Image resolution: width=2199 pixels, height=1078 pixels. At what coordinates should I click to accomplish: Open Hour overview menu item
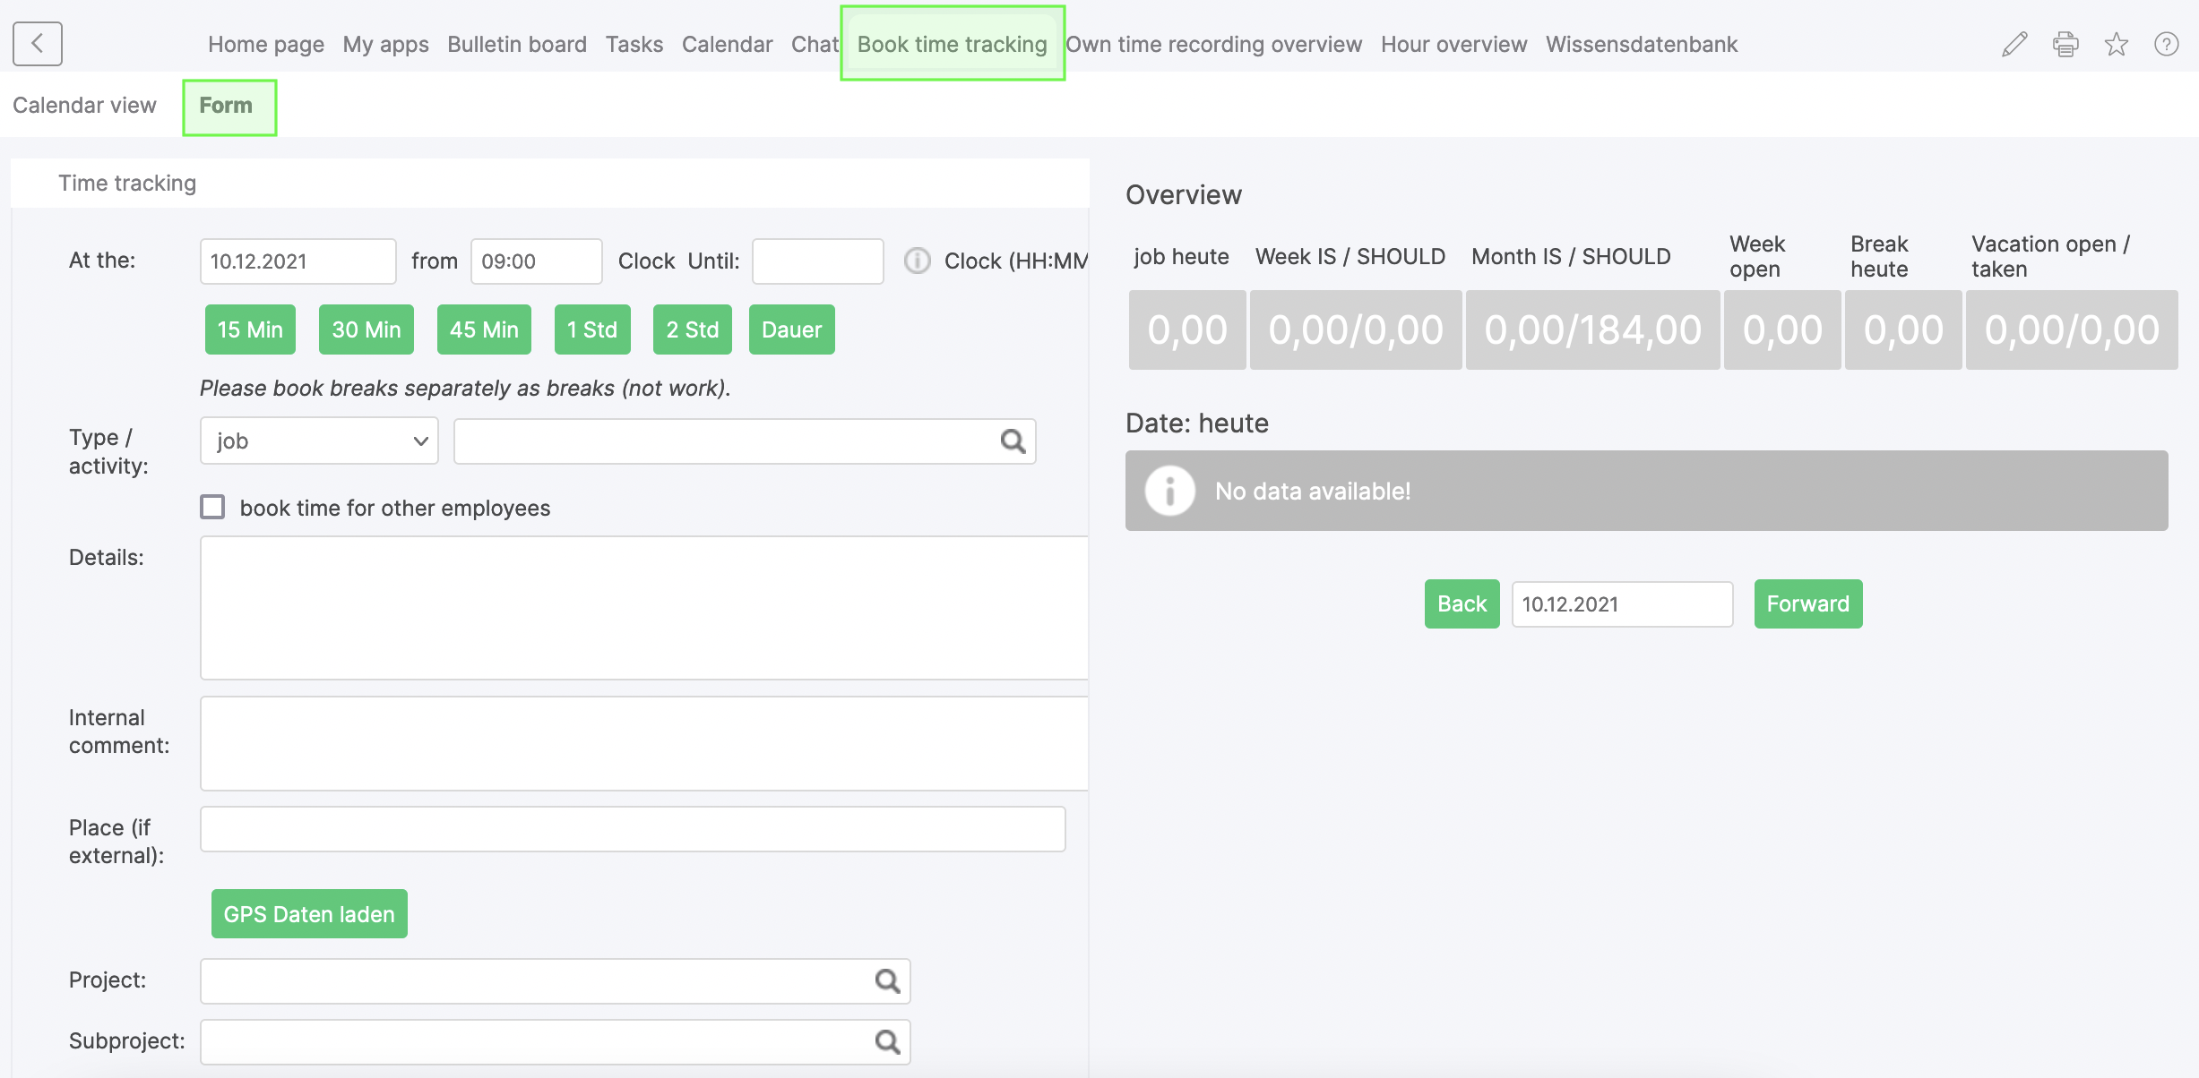(1453, 44)
